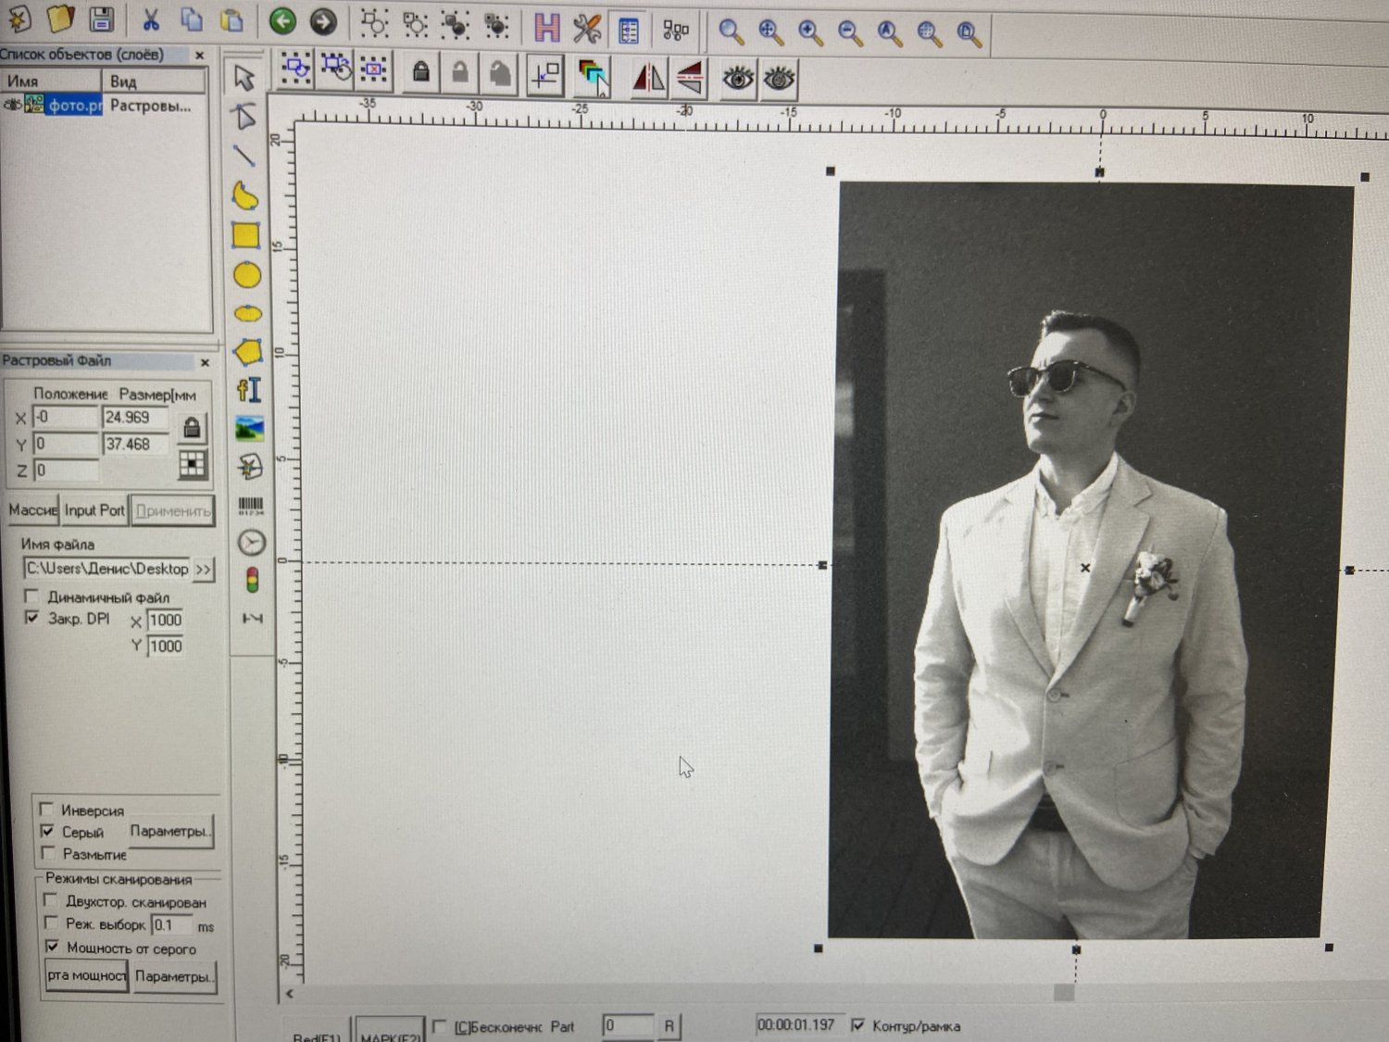Choose the Rectangle drawing tool
The width and height of the screenshot is (1389, 1042).
tap(245, 236)
